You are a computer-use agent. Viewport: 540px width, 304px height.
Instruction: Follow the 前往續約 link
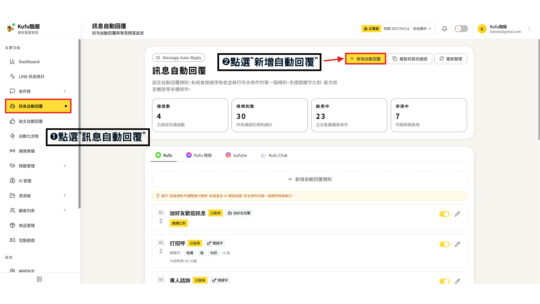[x=422, y=29]
